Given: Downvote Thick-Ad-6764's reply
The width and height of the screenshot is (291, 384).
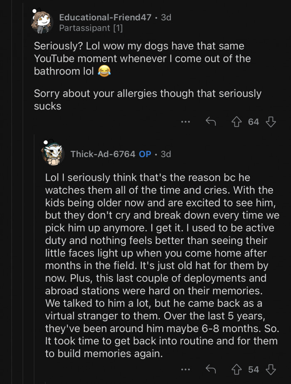Looking at the screenshot, I should point(271,369).
